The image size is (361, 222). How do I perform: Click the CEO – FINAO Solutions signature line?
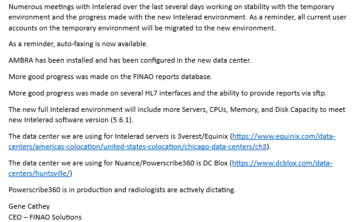[45, 217]
